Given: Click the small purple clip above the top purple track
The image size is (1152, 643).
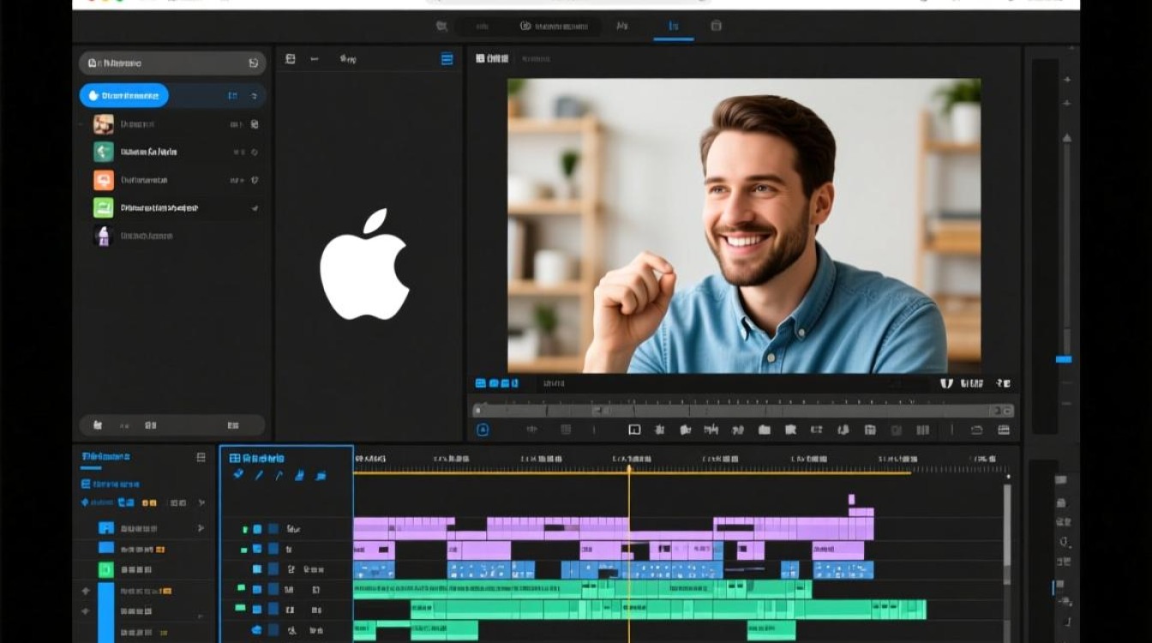Looking at the screenshot, I should point(851,499).
